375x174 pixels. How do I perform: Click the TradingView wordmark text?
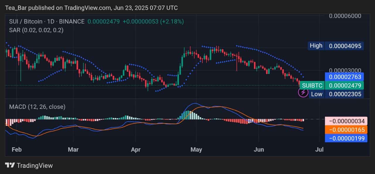click(35, 165)
